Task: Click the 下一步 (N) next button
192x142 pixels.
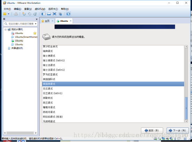Action: tap(178, 131)
